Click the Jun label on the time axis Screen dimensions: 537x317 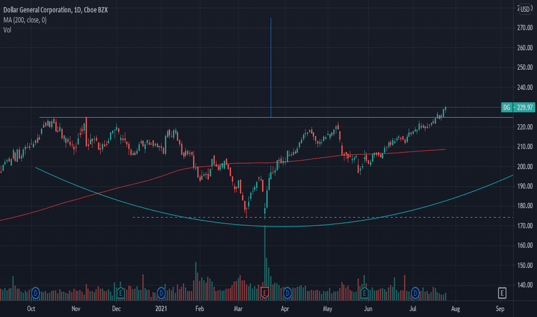click(x=368, y=309)
